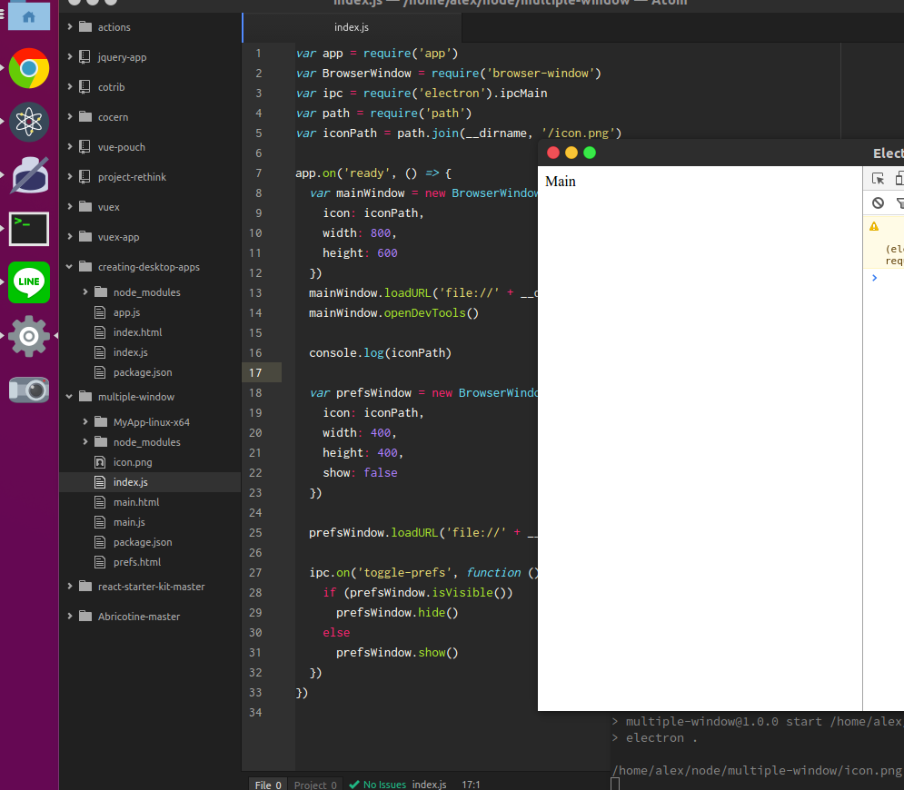
Task: Click the clear console icon in DevTools
Action: (878, 202)
